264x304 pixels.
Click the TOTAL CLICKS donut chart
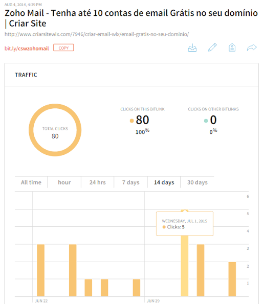click(55, 130)
